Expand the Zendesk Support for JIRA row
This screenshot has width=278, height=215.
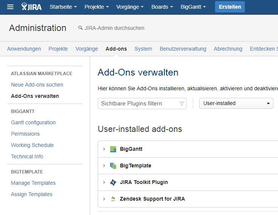point(104,199)
